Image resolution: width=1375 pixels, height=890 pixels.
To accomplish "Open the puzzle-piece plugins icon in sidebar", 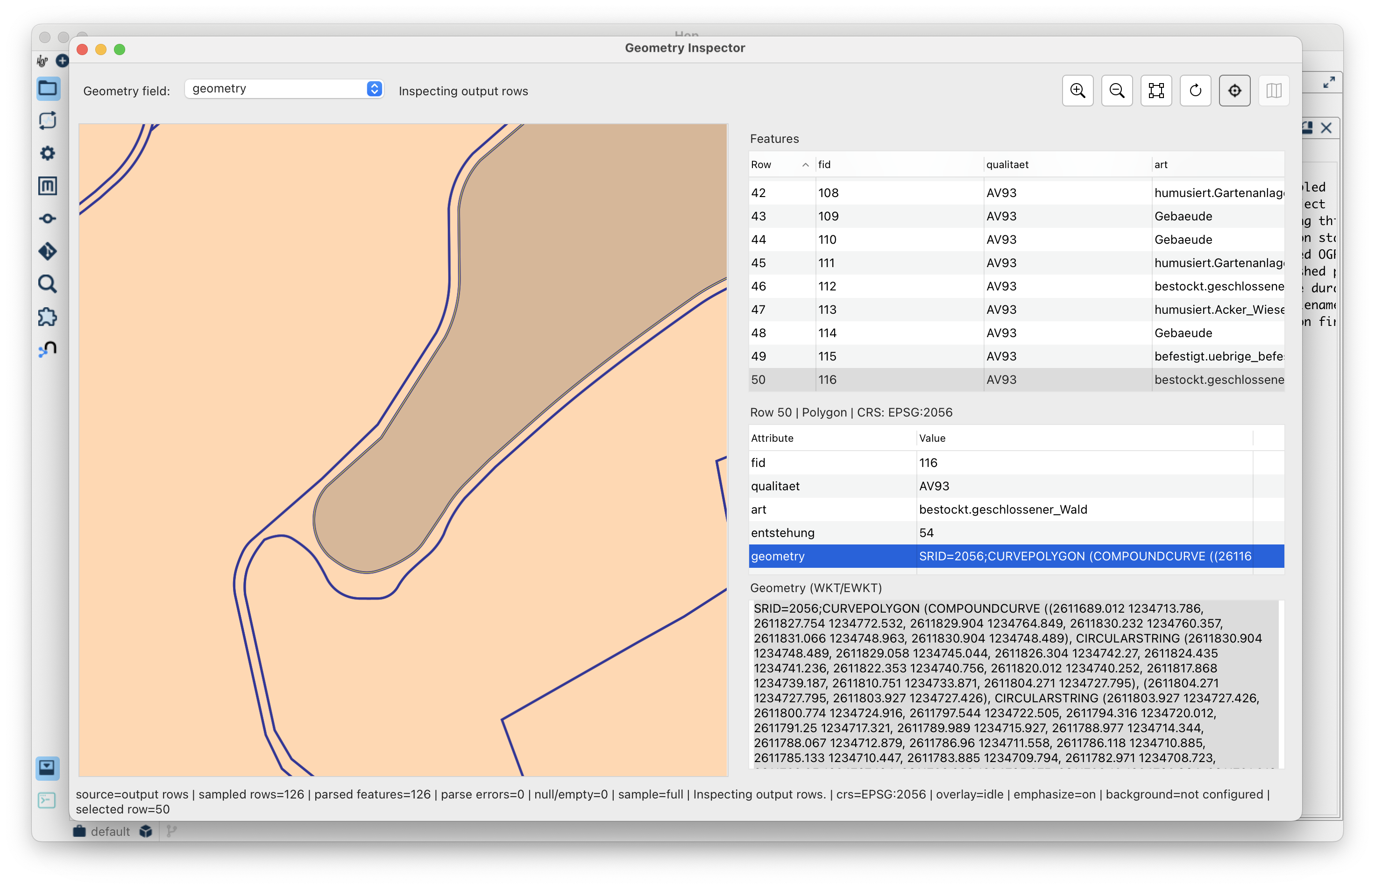I will pos(47,317).
